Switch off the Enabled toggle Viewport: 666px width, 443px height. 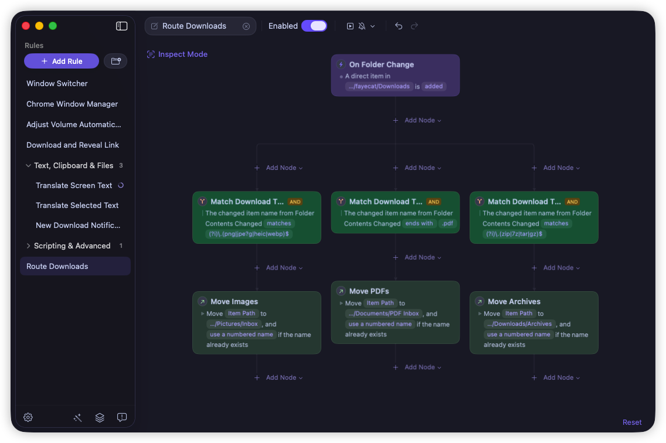[314, 26]
